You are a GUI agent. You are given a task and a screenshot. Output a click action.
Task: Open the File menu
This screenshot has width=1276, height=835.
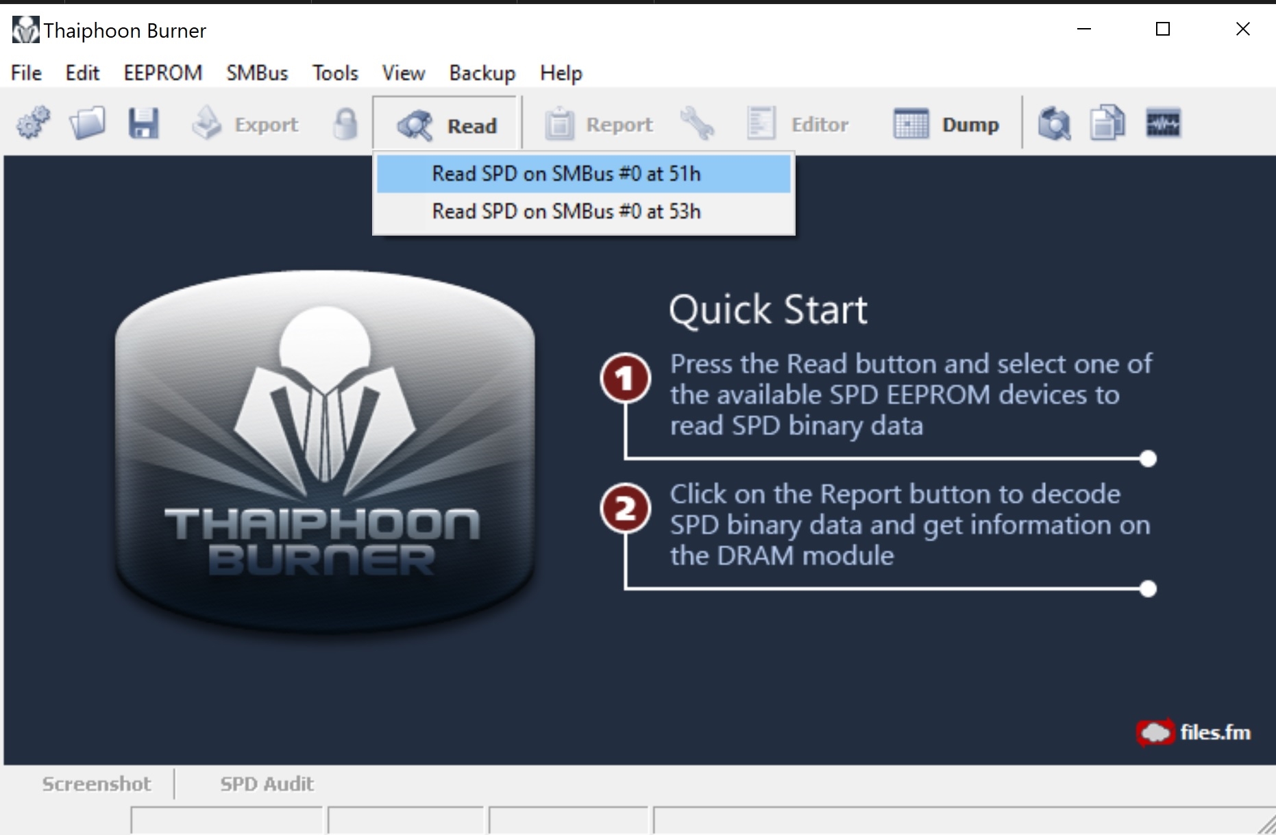26,73
